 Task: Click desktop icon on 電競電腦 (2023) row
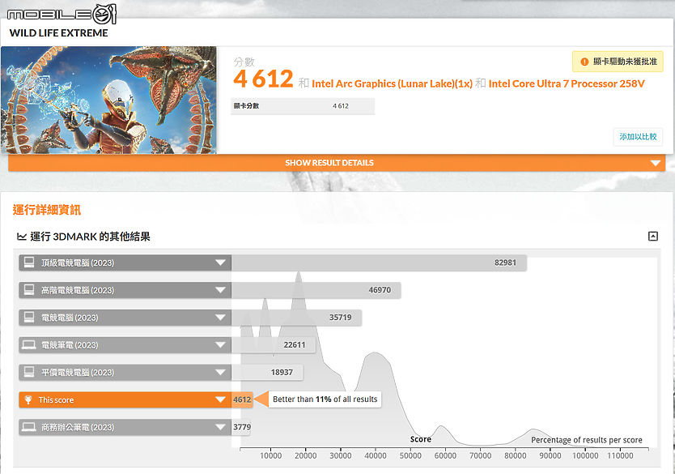29,317
